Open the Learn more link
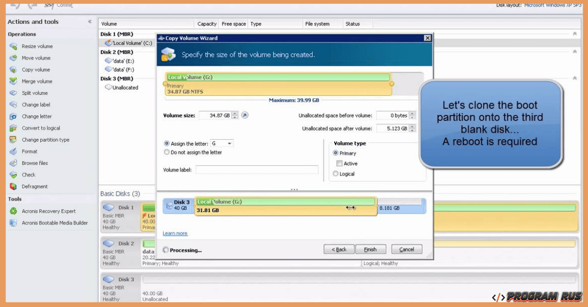 point(175,233)
